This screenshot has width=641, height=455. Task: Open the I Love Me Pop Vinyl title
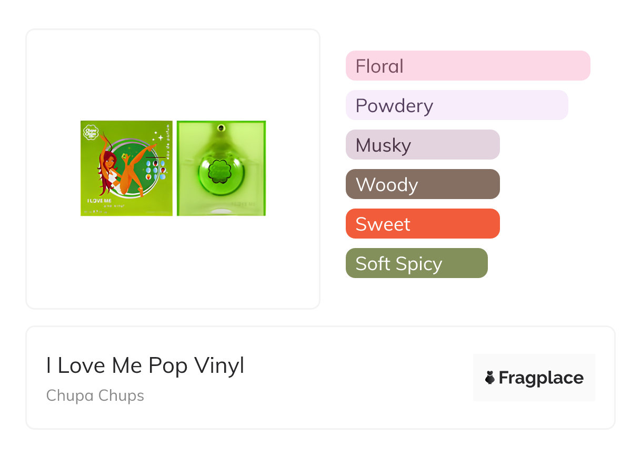[145, 365]
